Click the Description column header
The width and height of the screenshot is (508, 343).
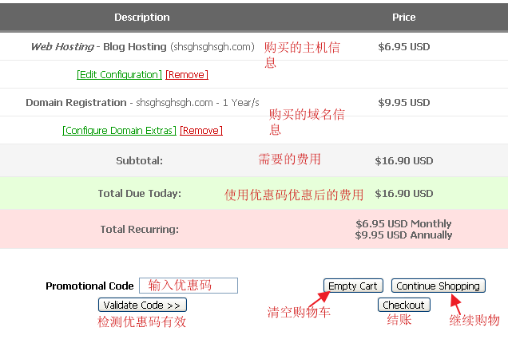pyautogui.click(x=142, y=17)
